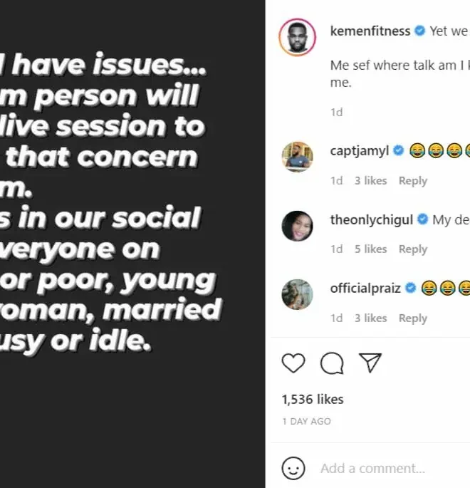
Task: Click kemenfitness verified badge
Action: tap(421, 31)
